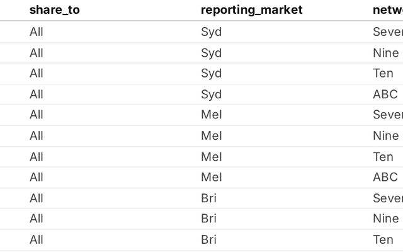403x252 pixels.
Task: Select the ABC network cell for Mel
Action: point(385,177)
